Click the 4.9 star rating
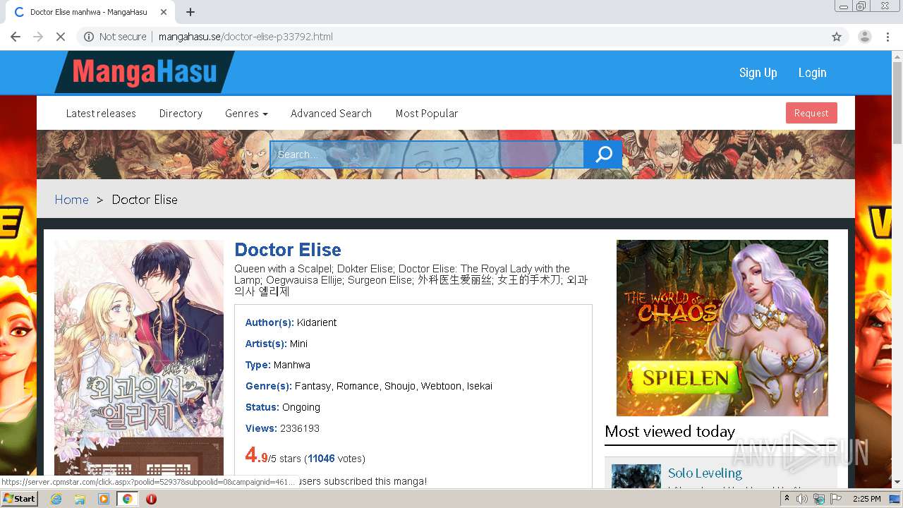Screen dimensions: 903x508 [256, 455]
